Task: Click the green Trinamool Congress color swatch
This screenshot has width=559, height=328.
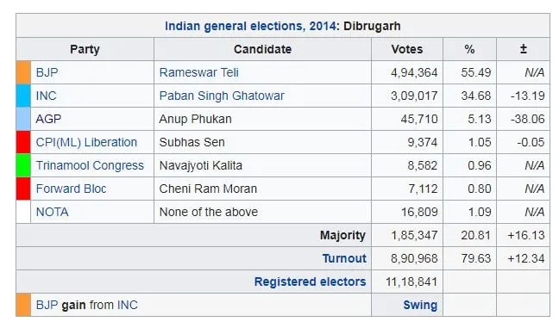Action: (23, 165)
